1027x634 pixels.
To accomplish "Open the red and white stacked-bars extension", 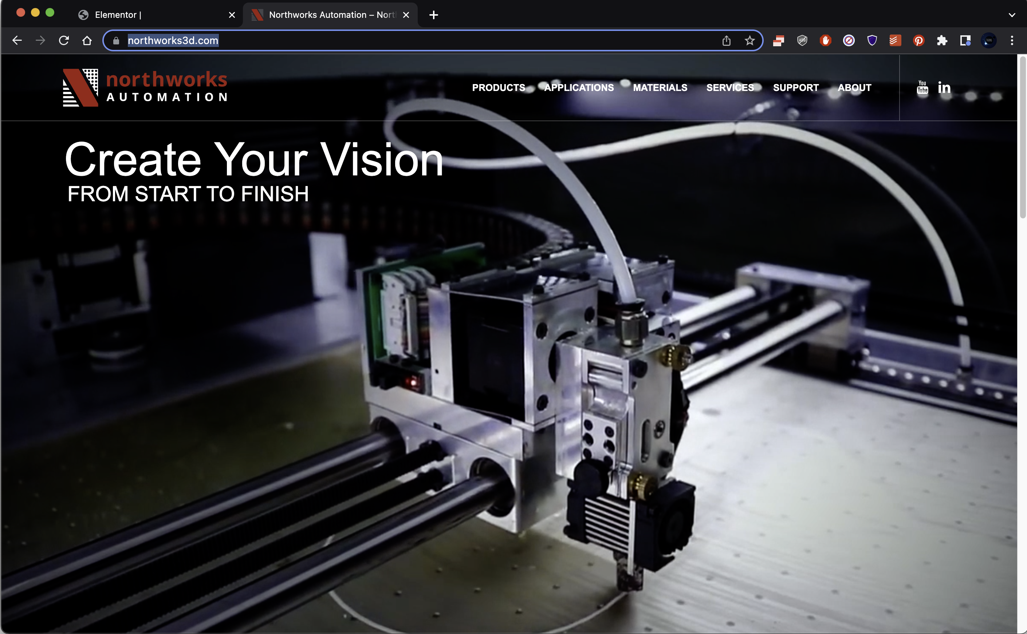I will [779, 41].
